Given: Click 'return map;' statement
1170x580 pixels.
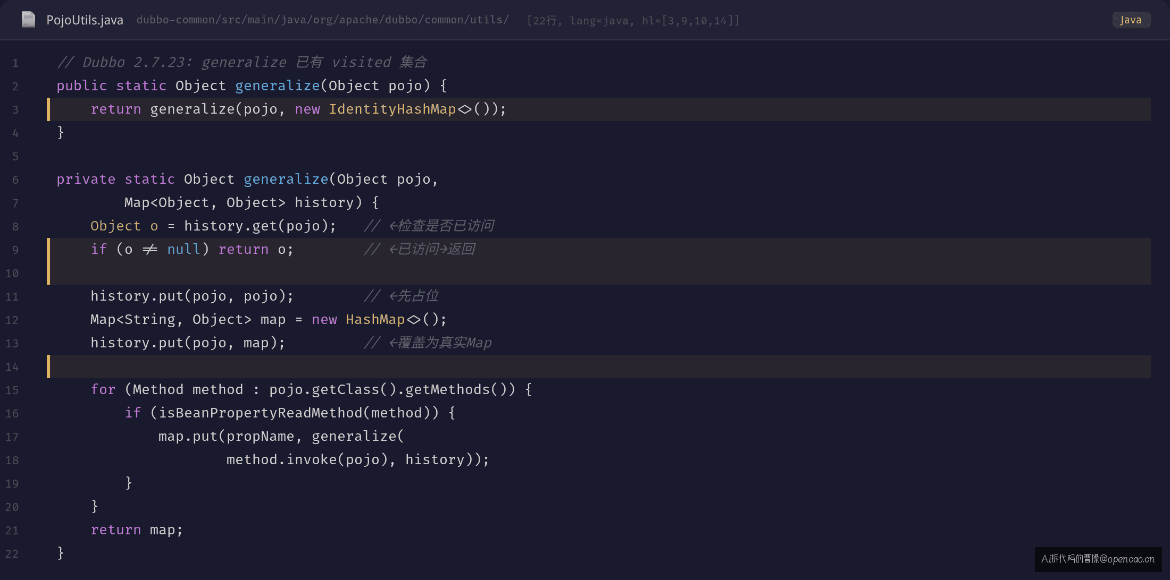Looking at the screenshot, I should coord(137,530).
